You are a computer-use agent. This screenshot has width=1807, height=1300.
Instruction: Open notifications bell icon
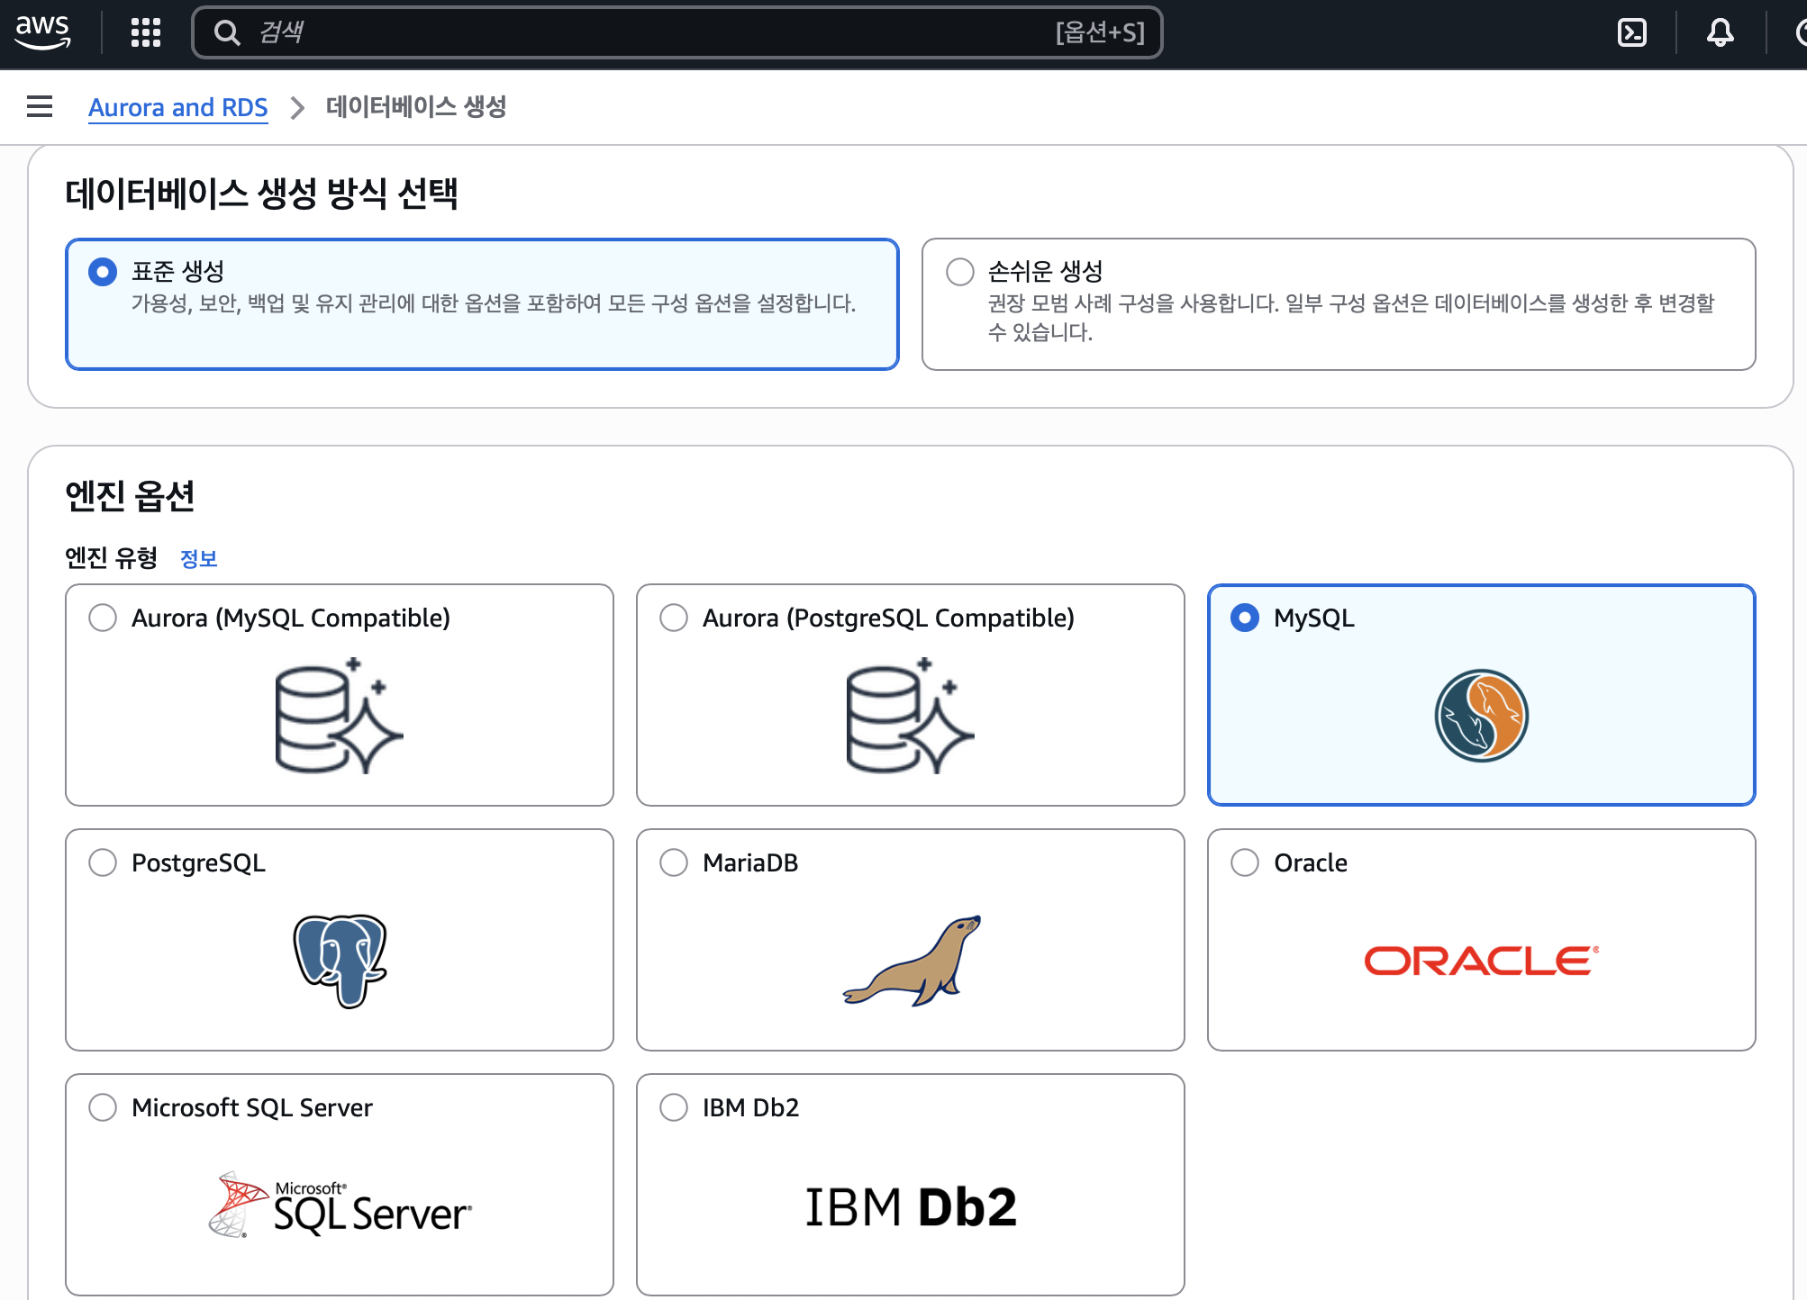pyautogui.click(x=1720, y=32)
